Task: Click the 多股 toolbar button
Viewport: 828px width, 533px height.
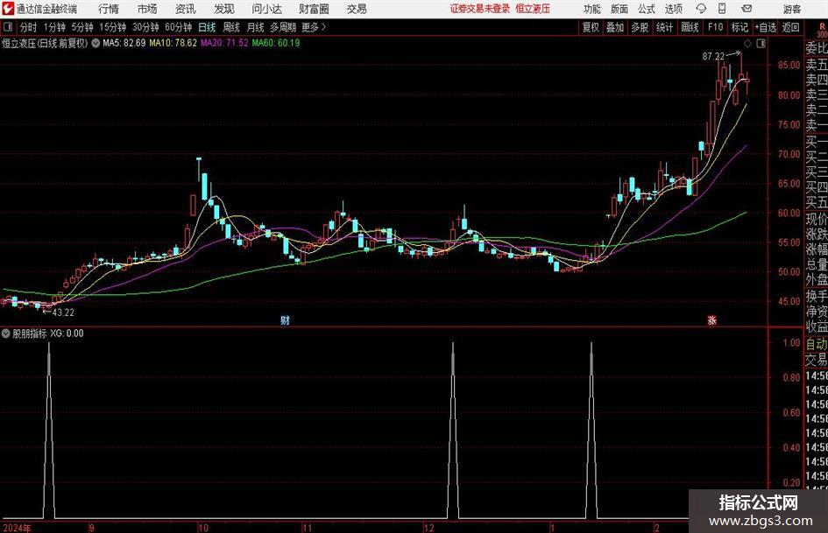Action: tap(640, 27)
